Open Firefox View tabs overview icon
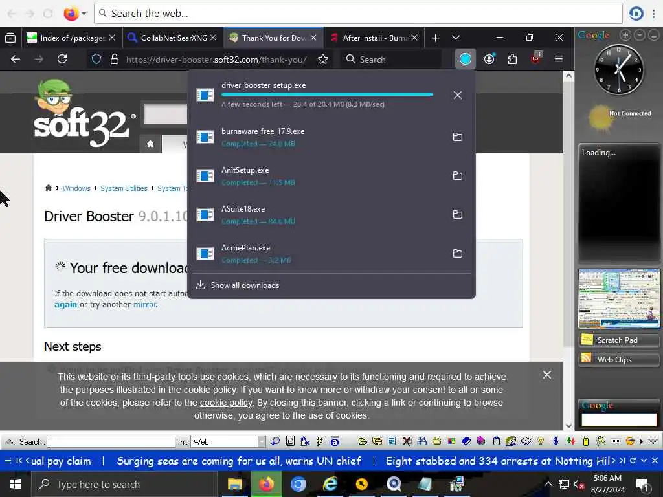Screen dimensions: 663x497 (10, 38)
